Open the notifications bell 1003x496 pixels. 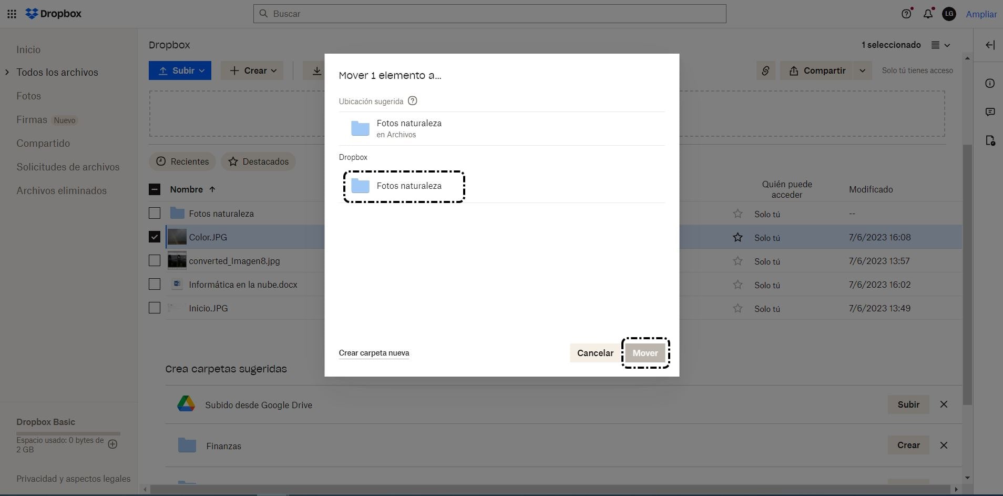[x=928, y=14]
